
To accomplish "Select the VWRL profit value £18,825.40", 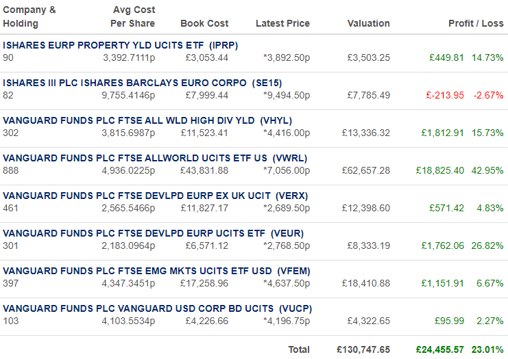I will tap(440, 171).
